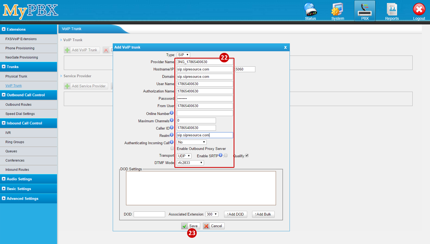Click the Reports icon in header
The width and height of the screenshot is (430, 244).
tap(392, 11)
